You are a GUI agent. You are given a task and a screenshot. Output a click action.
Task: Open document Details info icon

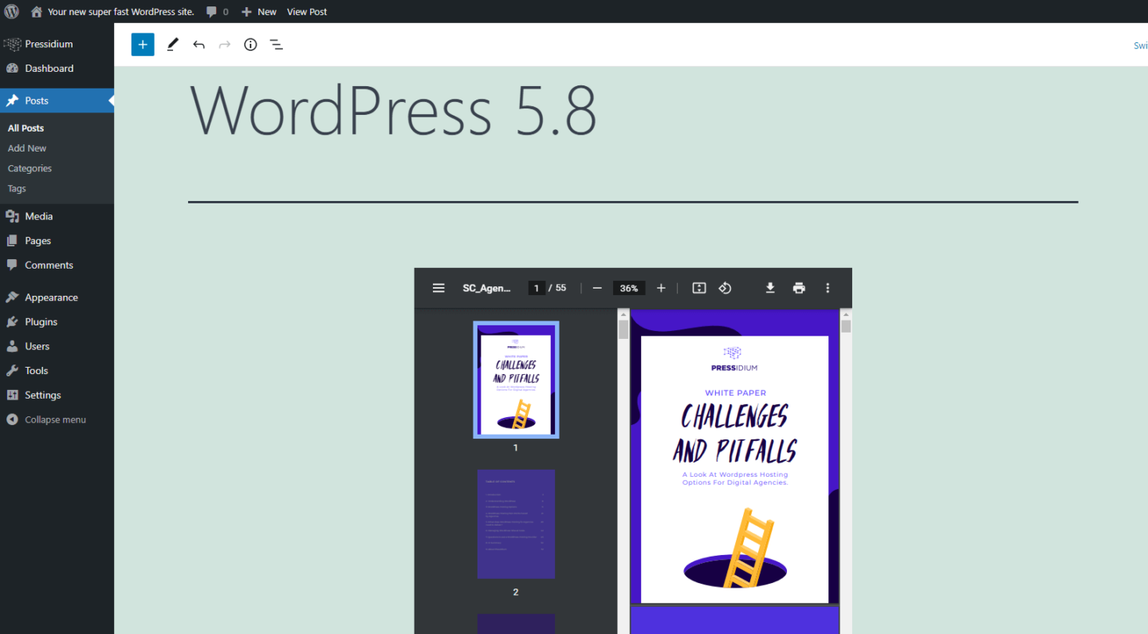click(250, 45)
